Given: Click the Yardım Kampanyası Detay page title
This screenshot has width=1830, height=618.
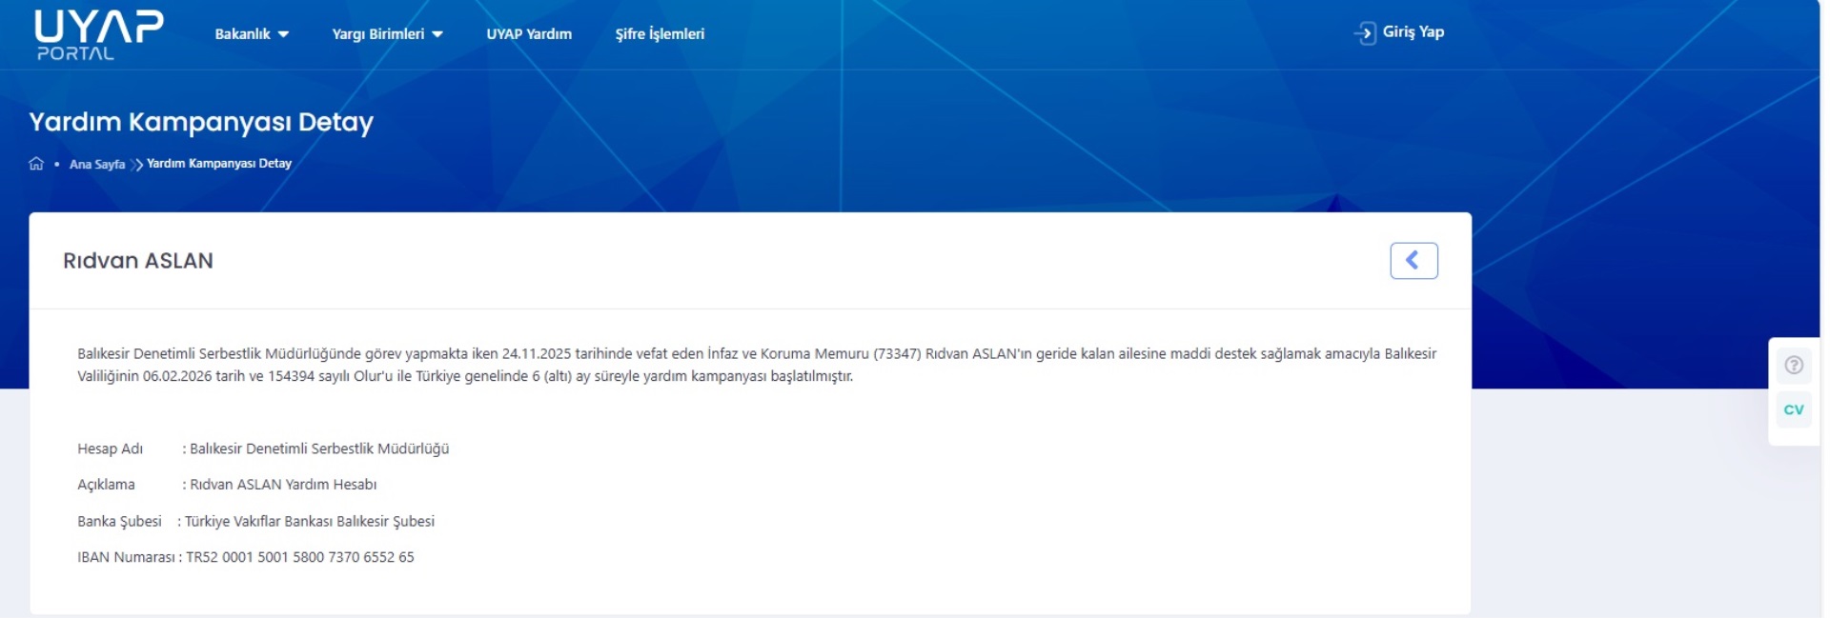Looking at the screenshot, I should tap(201, 122).
